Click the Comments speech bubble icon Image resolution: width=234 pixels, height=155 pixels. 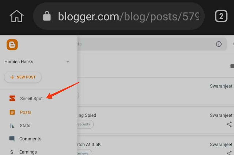click(12, 139)
